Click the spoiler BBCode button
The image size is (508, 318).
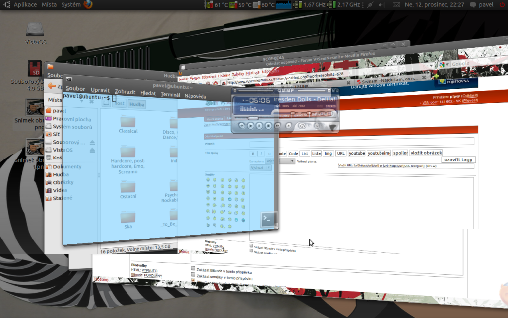[x=400, y=153]
